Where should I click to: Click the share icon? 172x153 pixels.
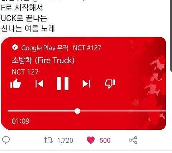pos(133,140)
